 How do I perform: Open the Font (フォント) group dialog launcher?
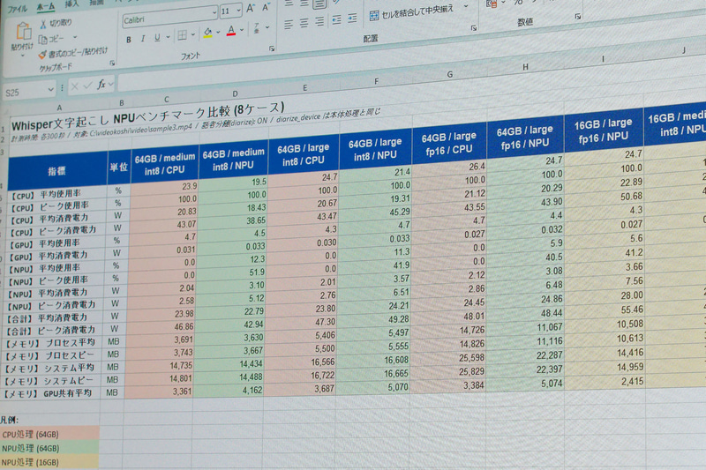tap(272, 48)
